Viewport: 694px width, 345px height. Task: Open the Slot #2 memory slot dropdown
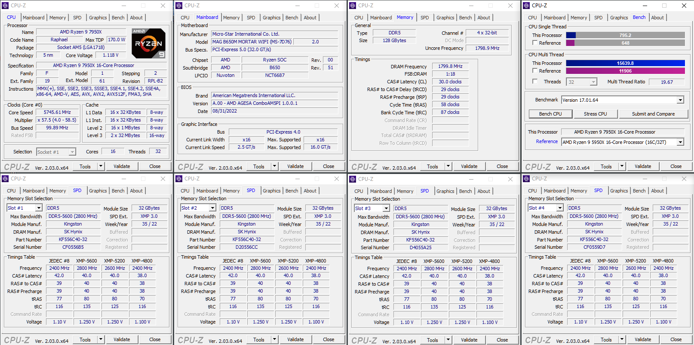(x=212, y=208)
